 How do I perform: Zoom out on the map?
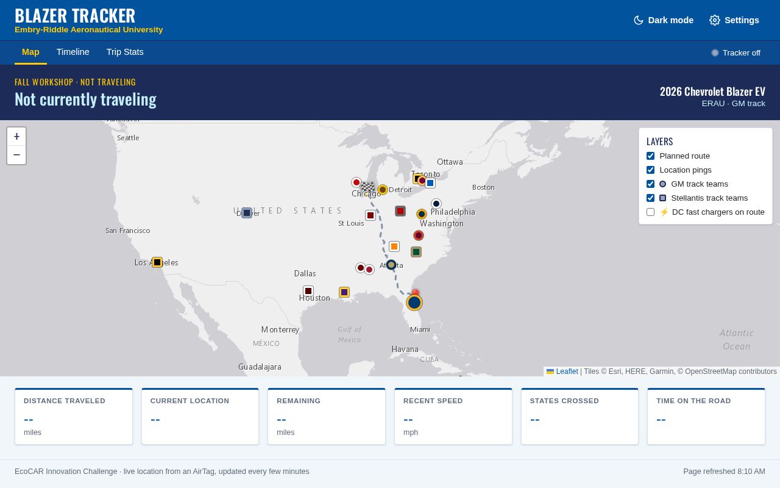(x=16, y=155)
